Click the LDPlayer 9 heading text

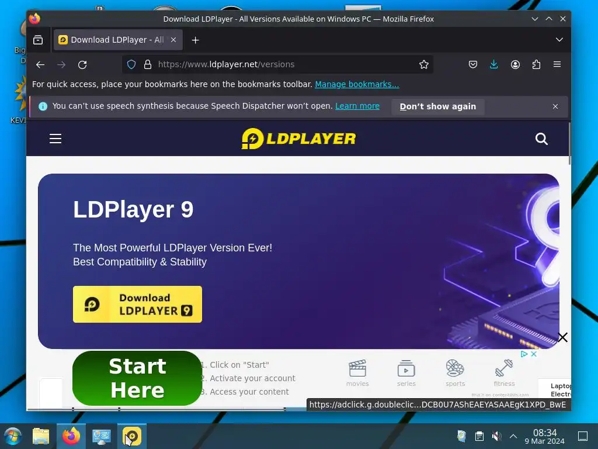(x=133, y=210)
